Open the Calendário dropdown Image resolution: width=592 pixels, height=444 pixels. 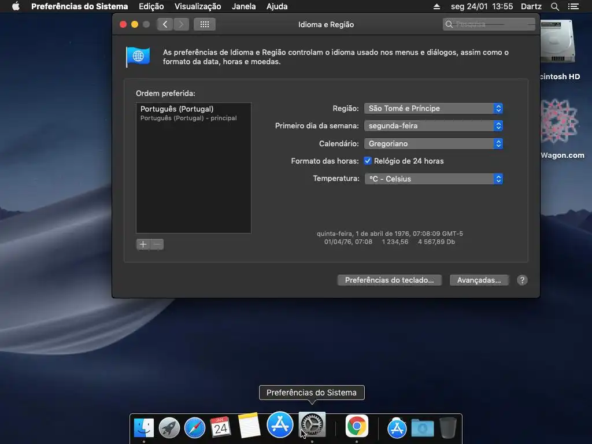434,143
